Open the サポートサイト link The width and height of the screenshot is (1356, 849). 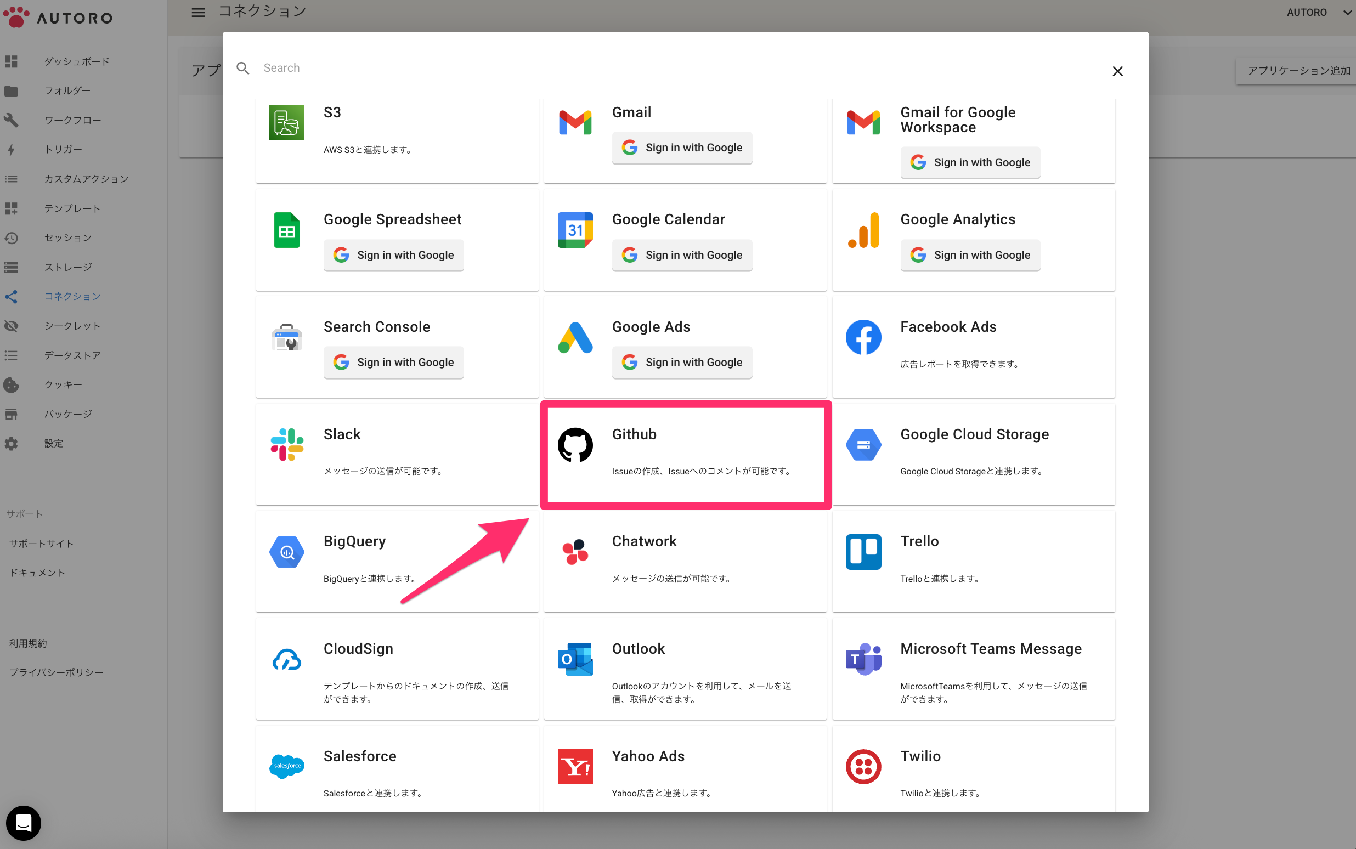41,544
